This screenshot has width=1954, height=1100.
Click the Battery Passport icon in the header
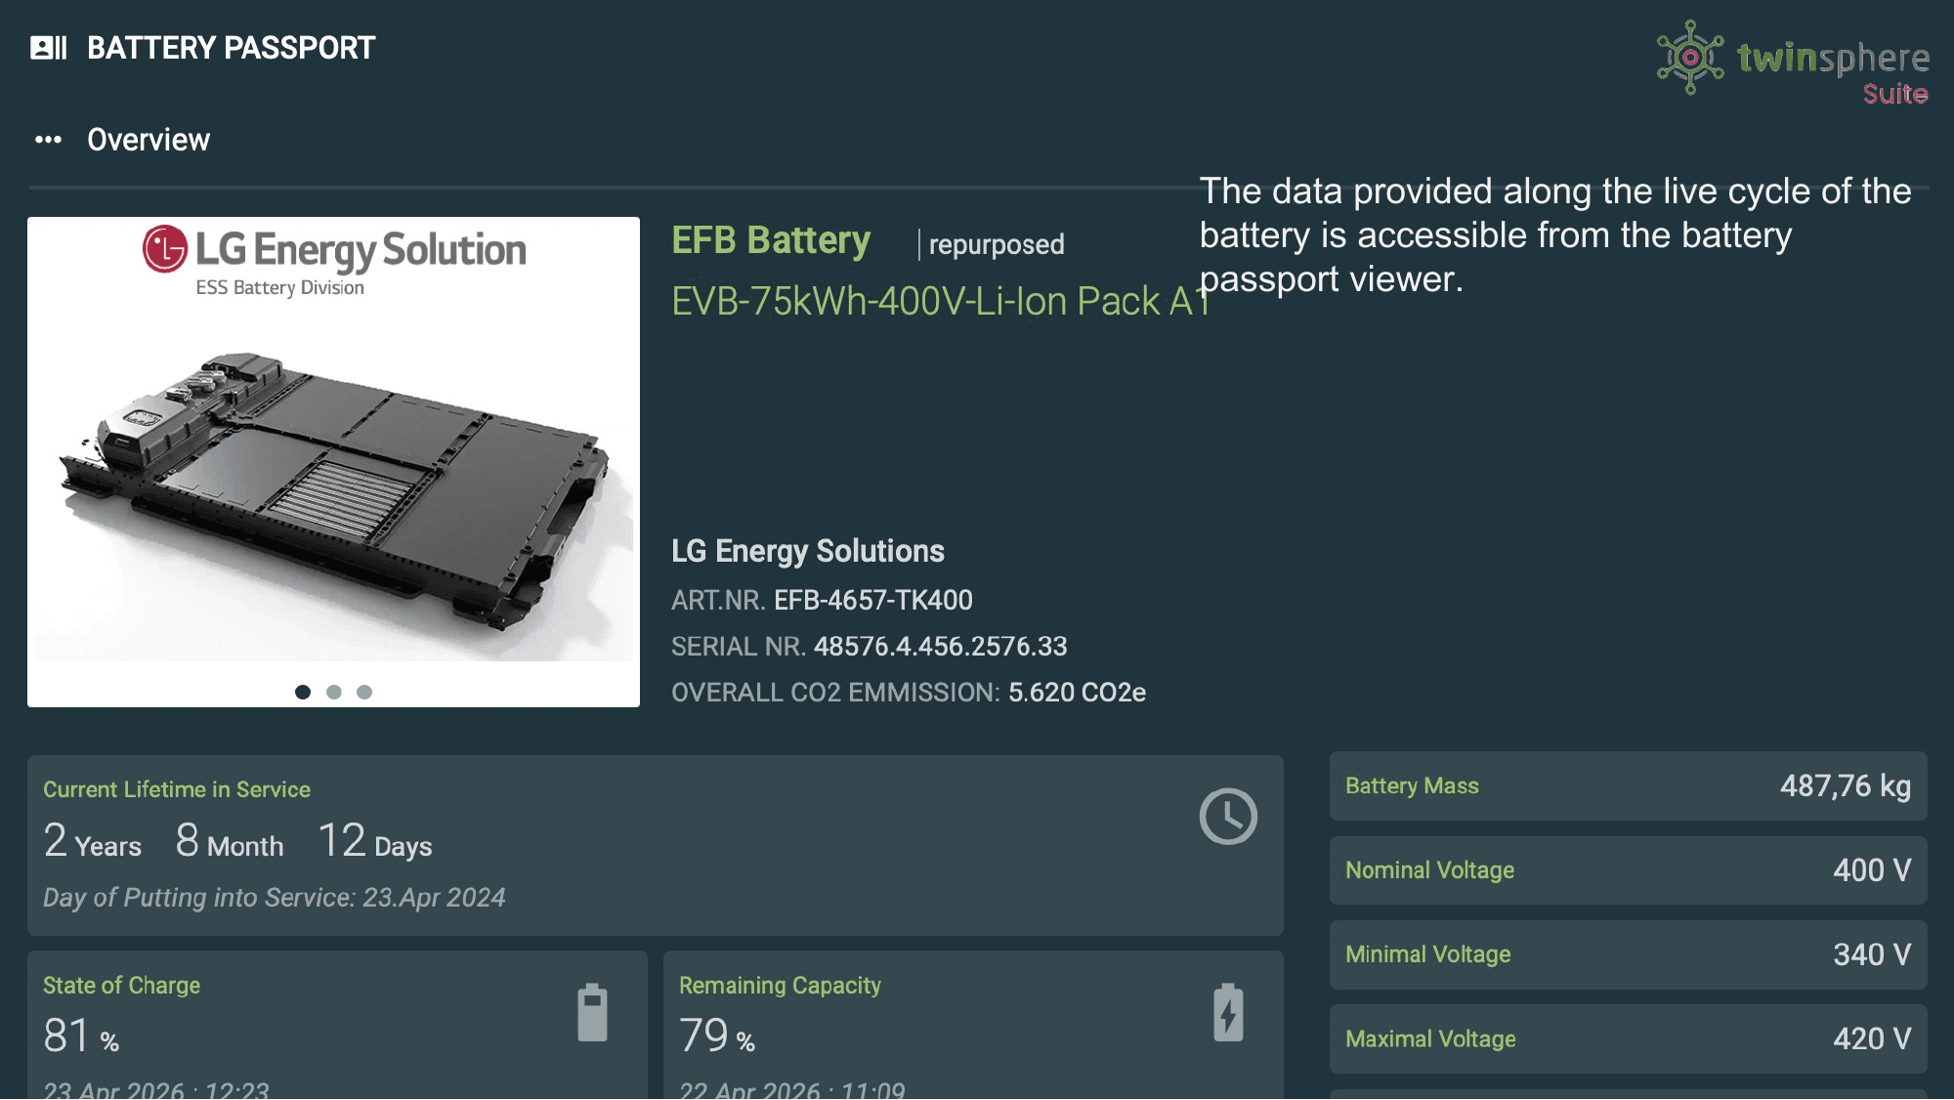coord(46,47)
